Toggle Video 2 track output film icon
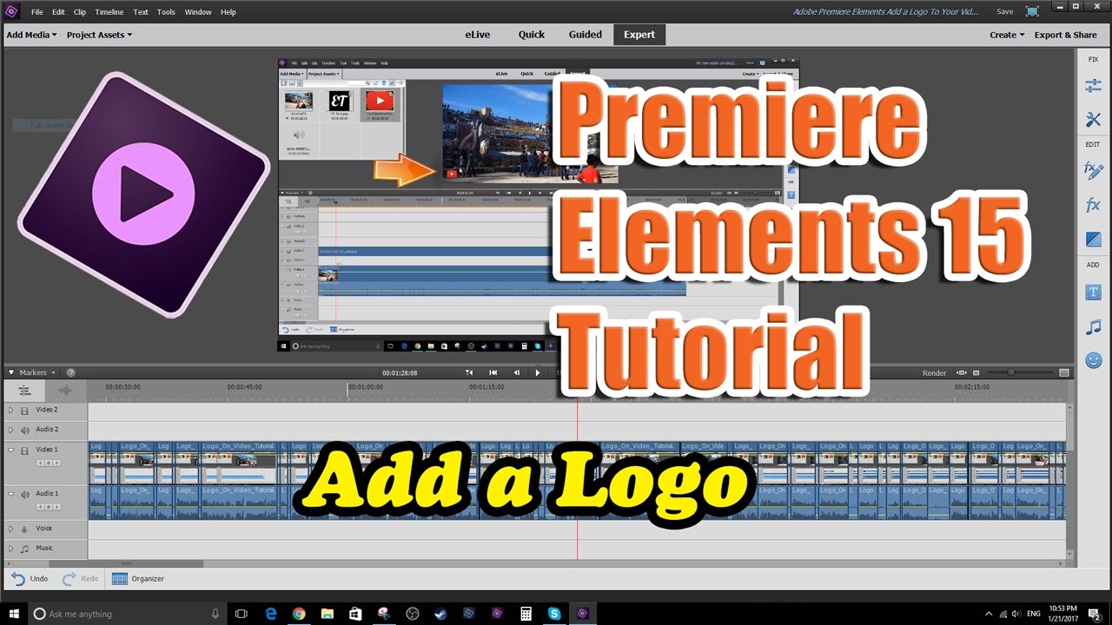Image resolution: width=1112 pixels, height=625 pixels. (24, 411)
